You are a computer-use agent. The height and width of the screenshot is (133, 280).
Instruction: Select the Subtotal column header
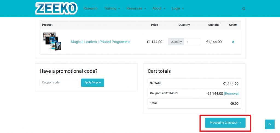point(214,25)
